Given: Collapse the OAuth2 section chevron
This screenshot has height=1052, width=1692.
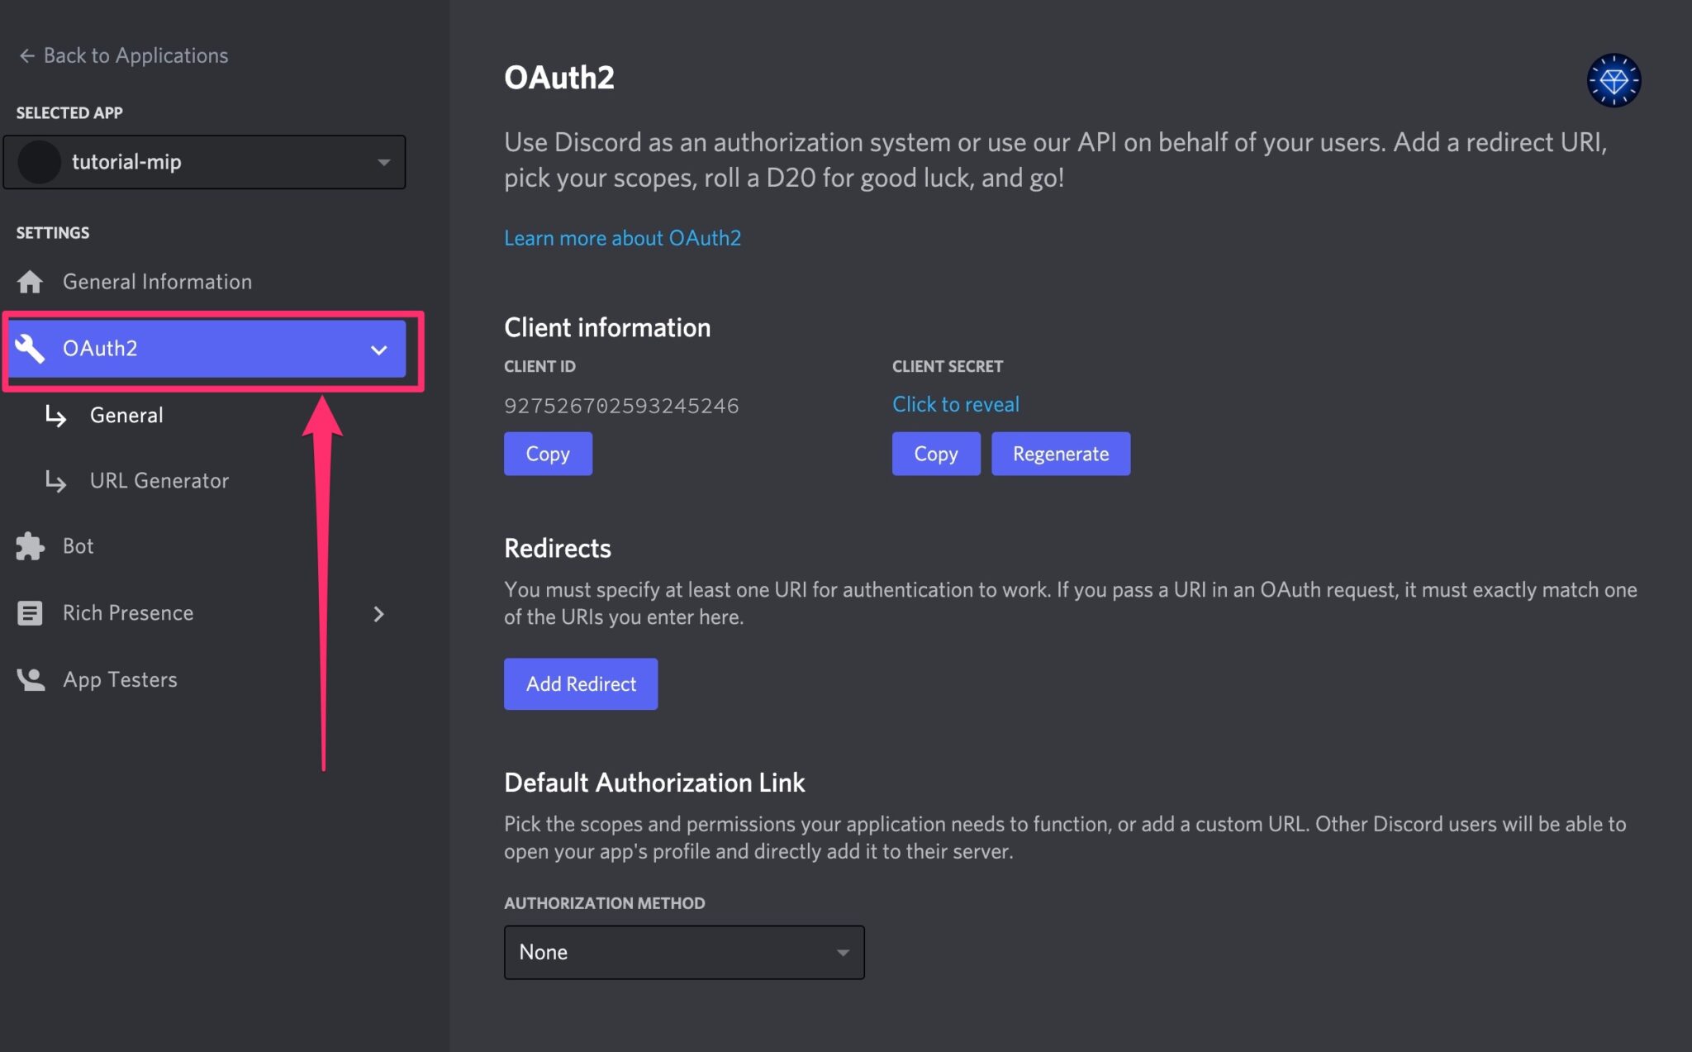Looking at the screenshot, I should 379,350.
